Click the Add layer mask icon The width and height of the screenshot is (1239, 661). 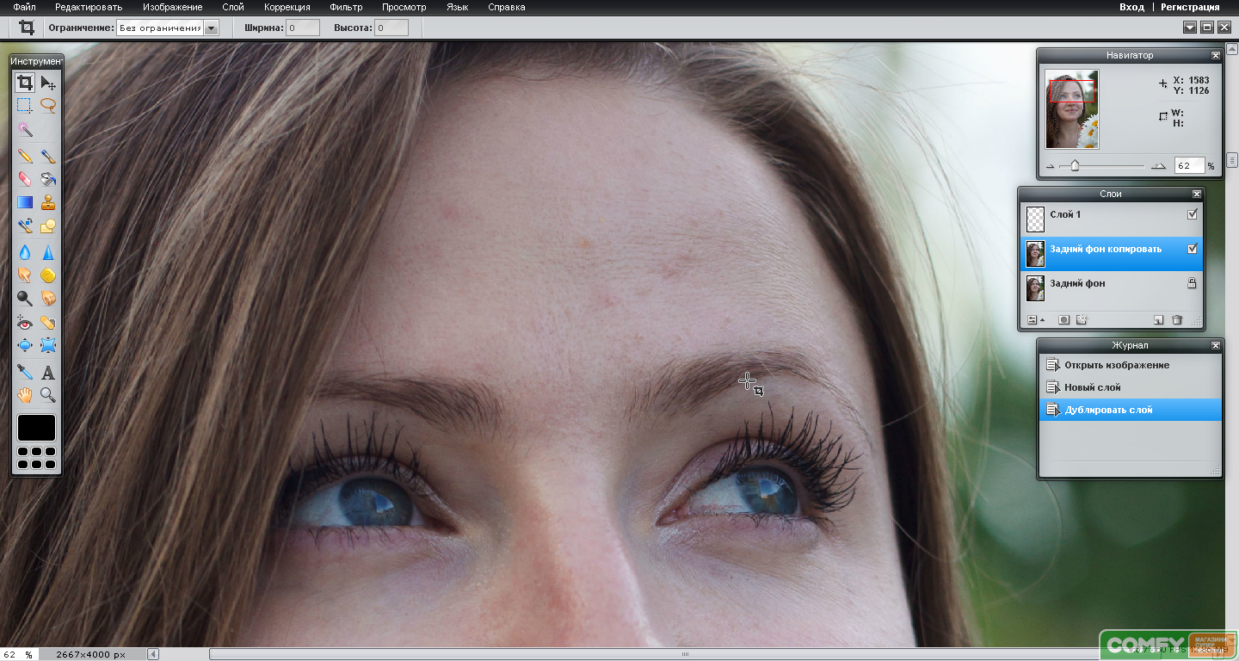pyautogui.click(x=1064, y=320)
